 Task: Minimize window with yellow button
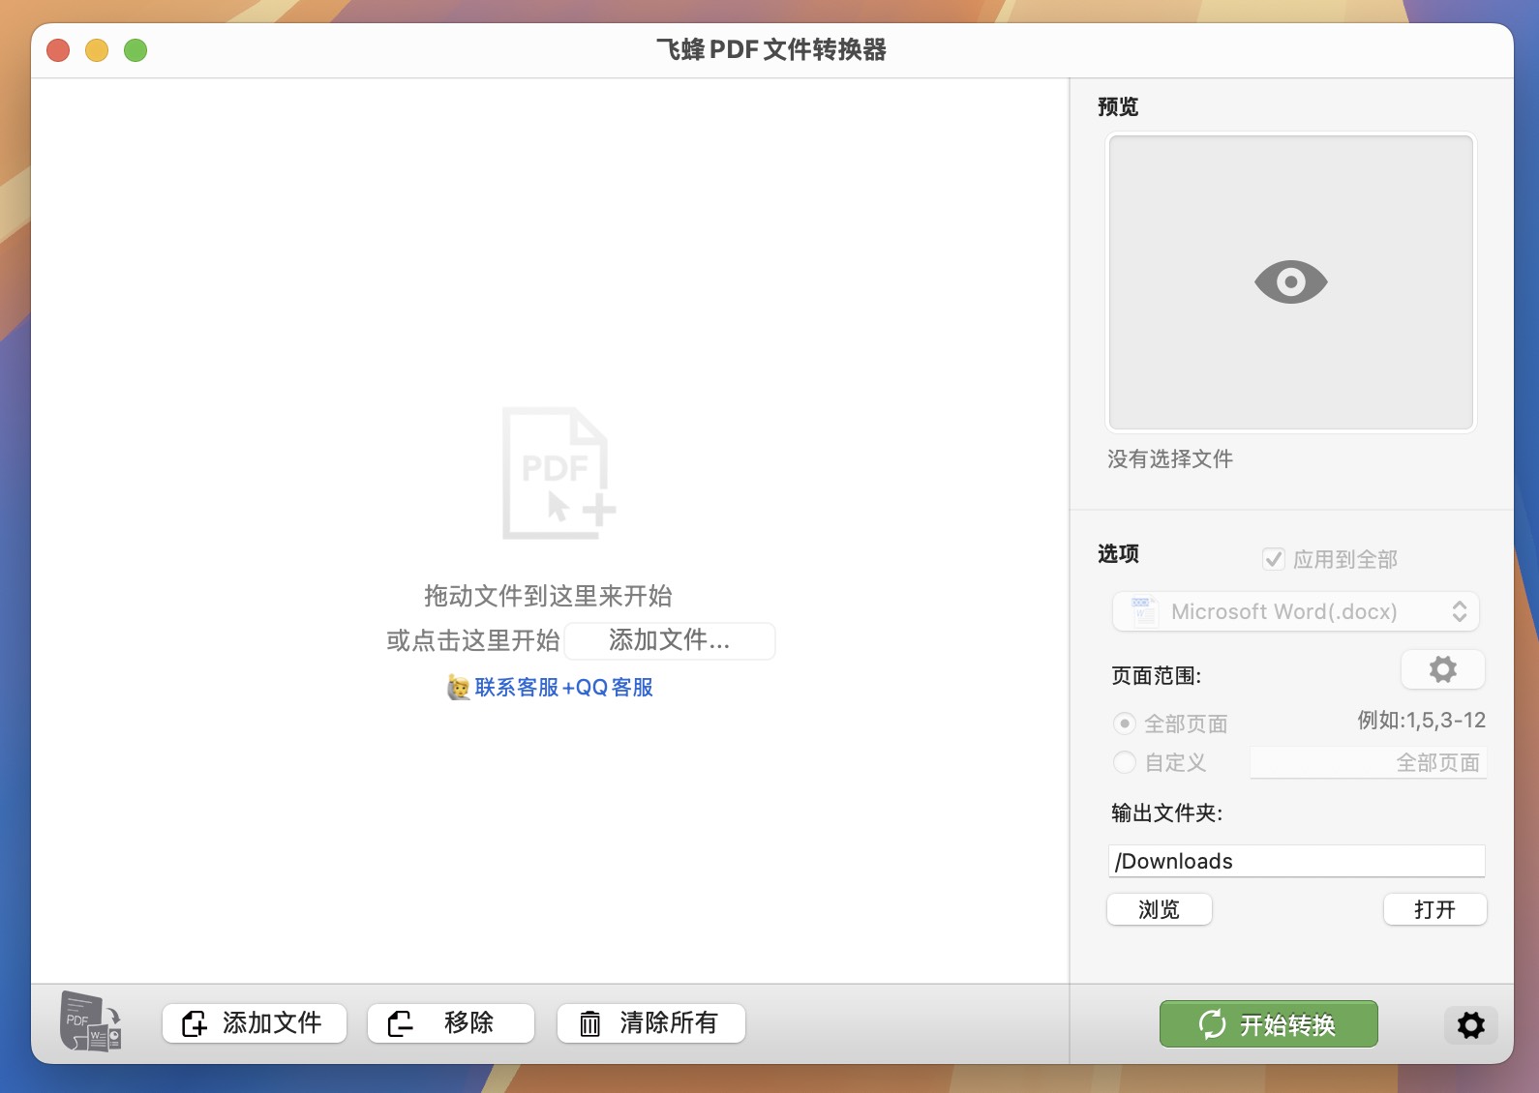coord(97,50)
